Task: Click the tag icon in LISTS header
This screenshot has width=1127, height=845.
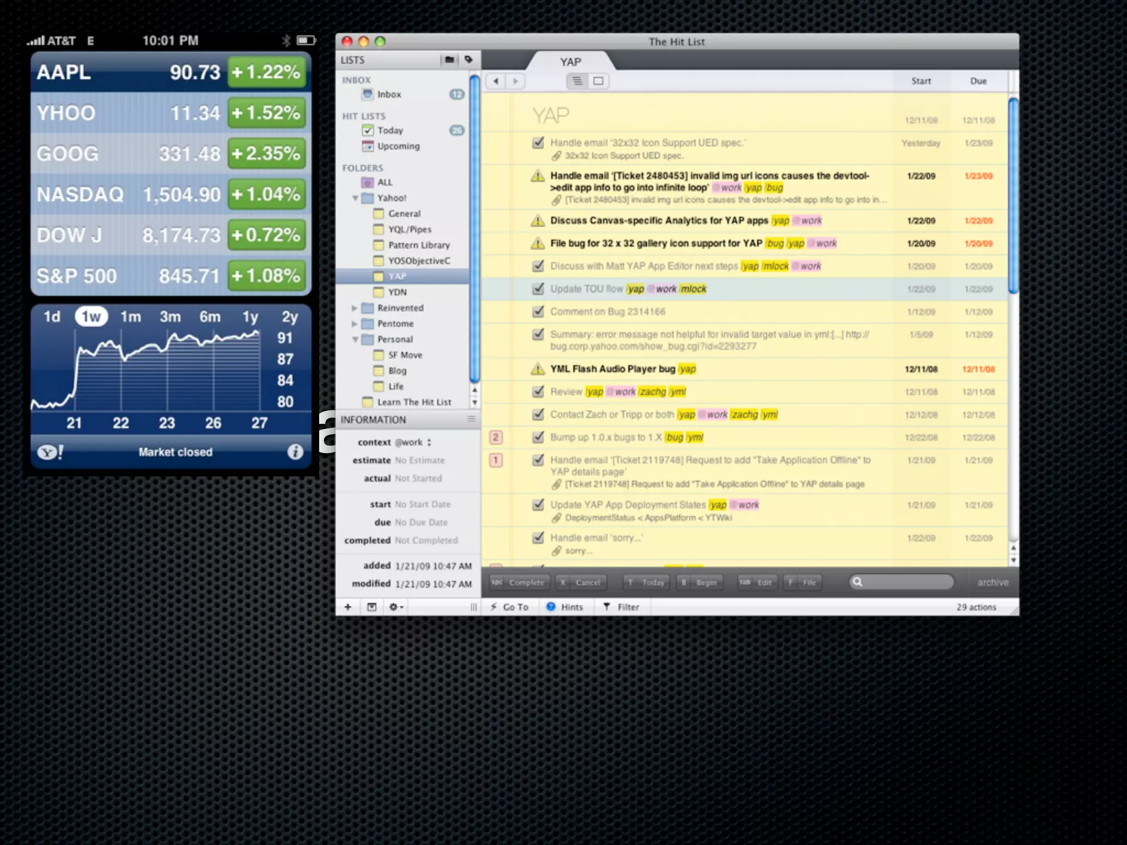Action: 468,59
